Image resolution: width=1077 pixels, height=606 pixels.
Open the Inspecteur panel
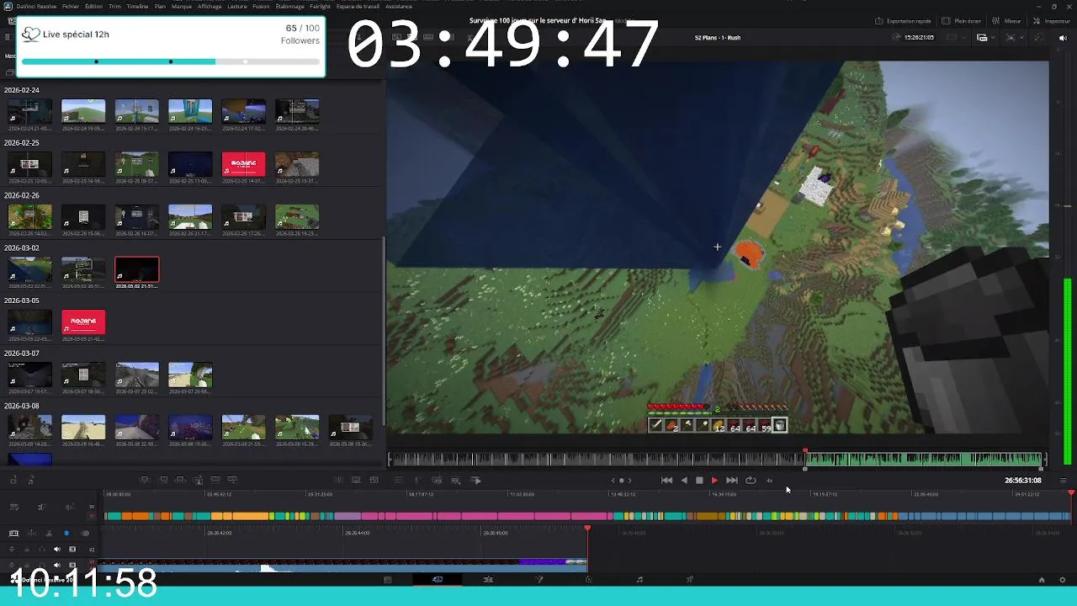[x=1052, y=21]
